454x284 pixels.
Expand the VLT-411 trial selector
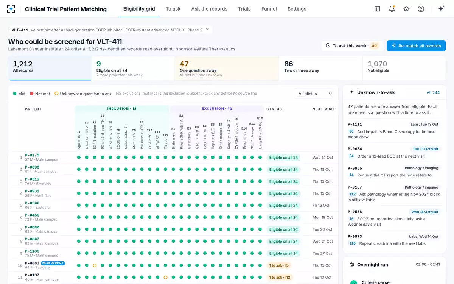click(110, 30)
